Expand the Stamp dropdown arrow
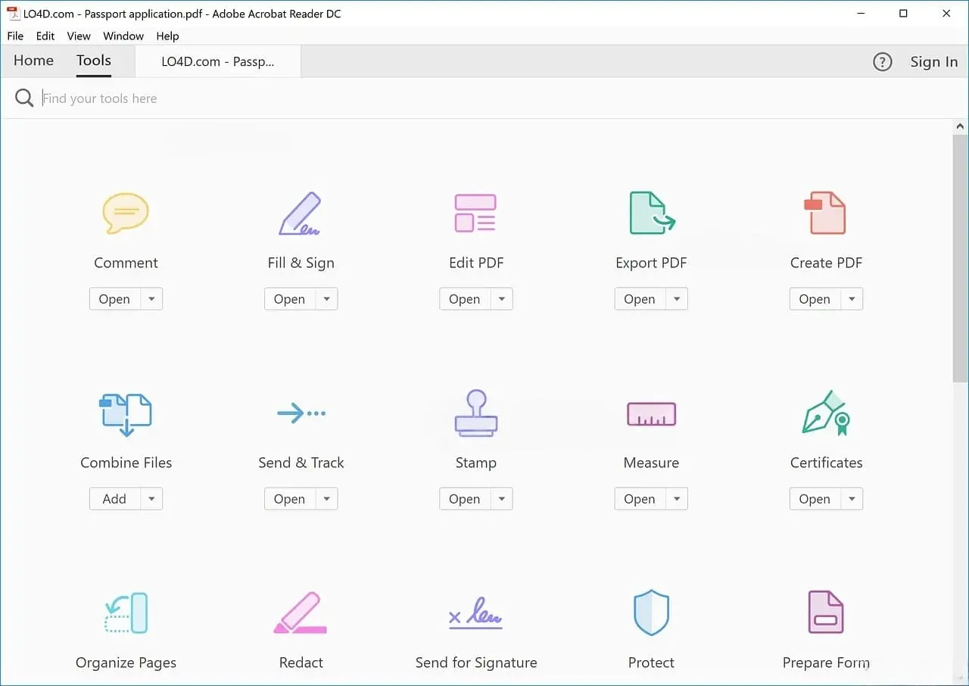This screenshot has width=969, height=686. click(x=501, y=499)
